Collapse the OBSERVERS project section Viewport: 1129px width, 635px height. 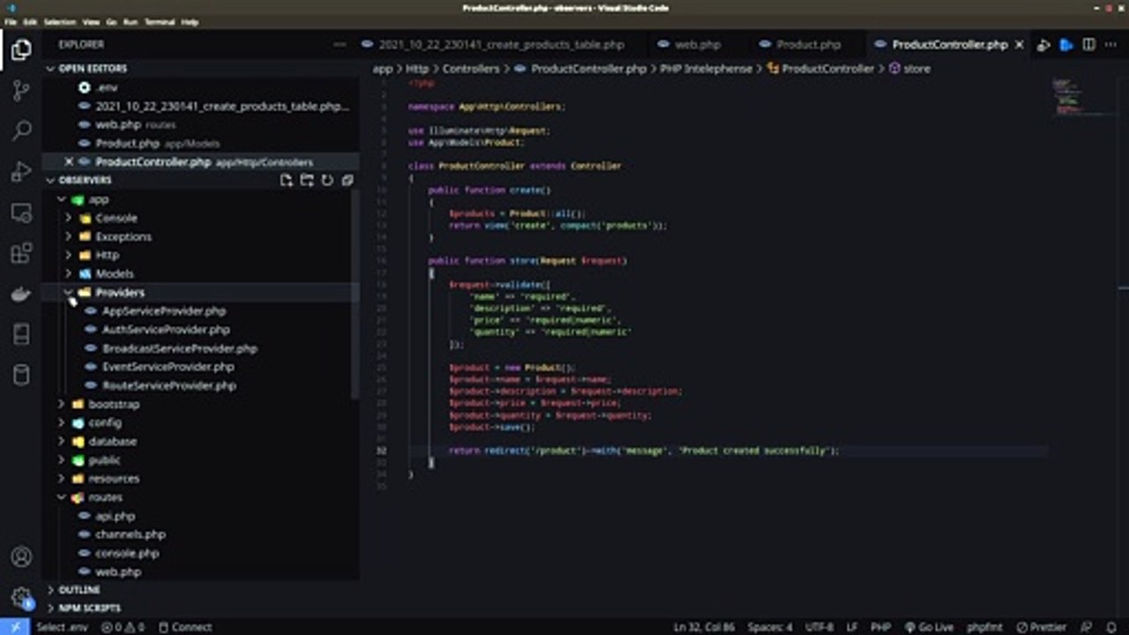[51, 180]
